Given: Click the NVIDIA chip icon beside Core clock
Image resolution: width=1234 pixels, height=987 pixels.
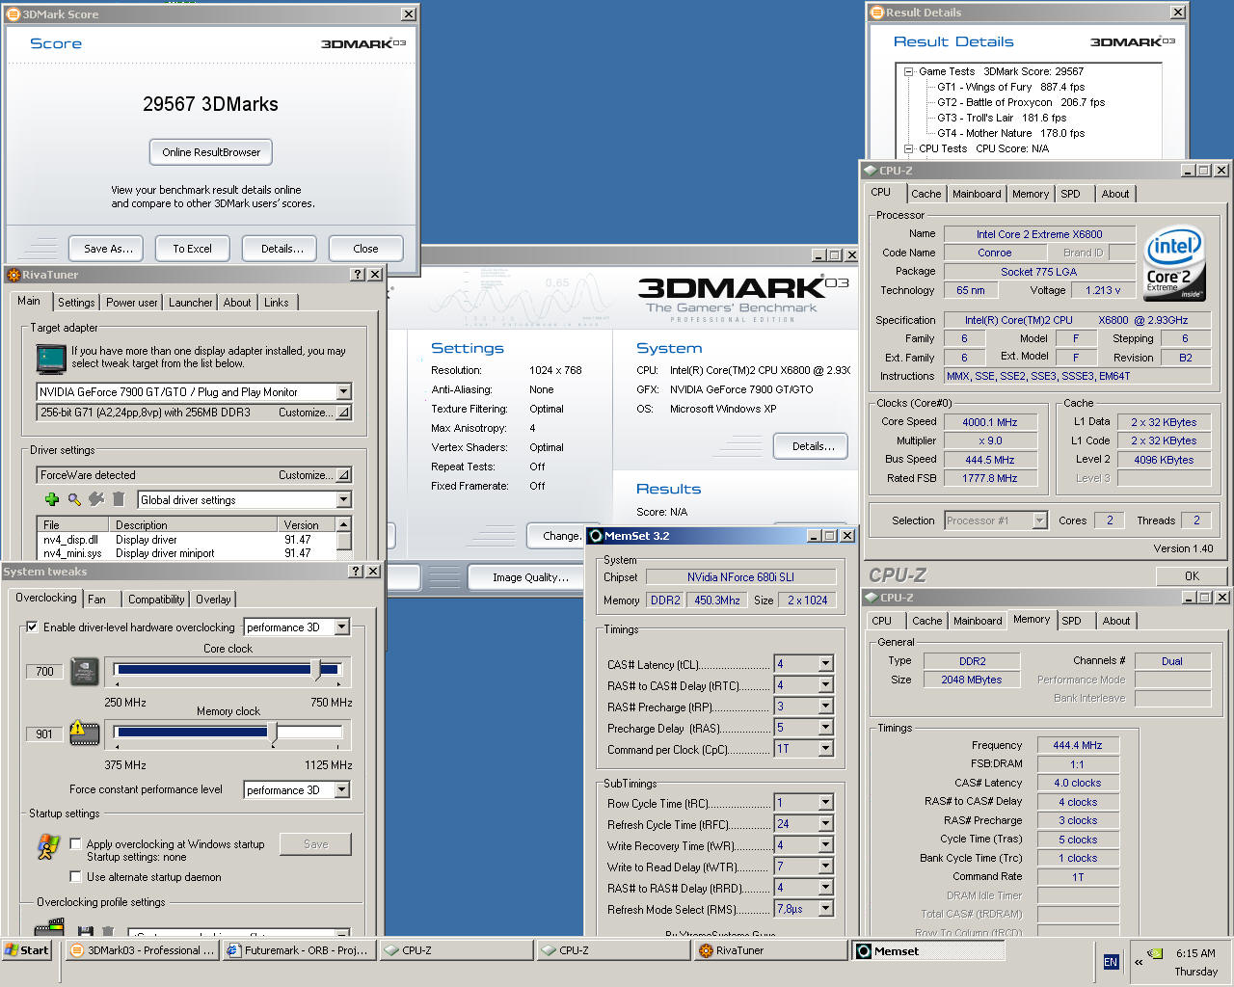Looking at the screenshot, I should pyautogui.click(x=85, y=671).
